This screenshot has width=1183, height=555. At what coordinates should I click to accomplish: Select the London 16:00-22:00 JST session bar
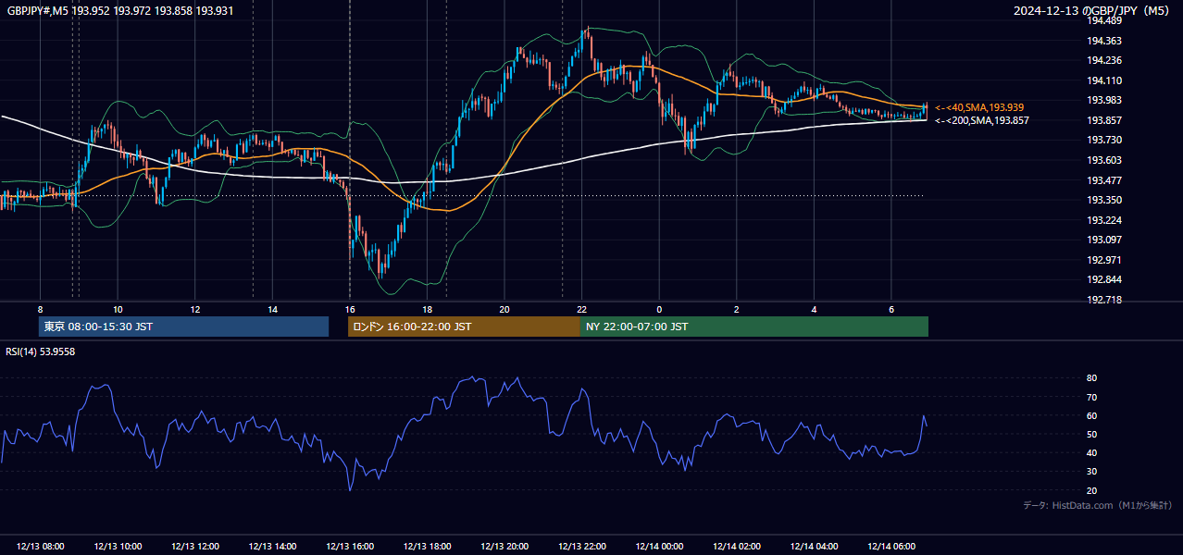pos(464,327)
